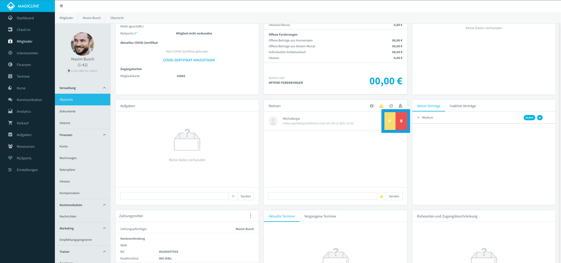Click the Notizen text input field
Screen dimensions: 561x263
tap(323, 196)
